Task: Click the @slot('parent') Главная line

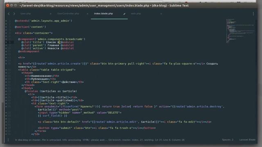Action: click(47, 45)
